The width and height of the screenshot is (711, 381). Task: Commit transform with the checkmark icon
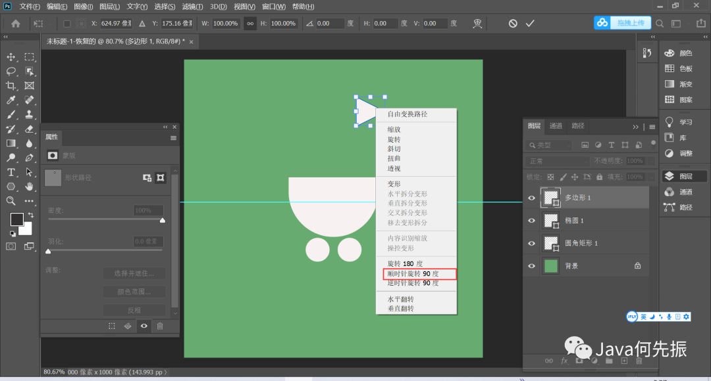[x=530, y=23]
